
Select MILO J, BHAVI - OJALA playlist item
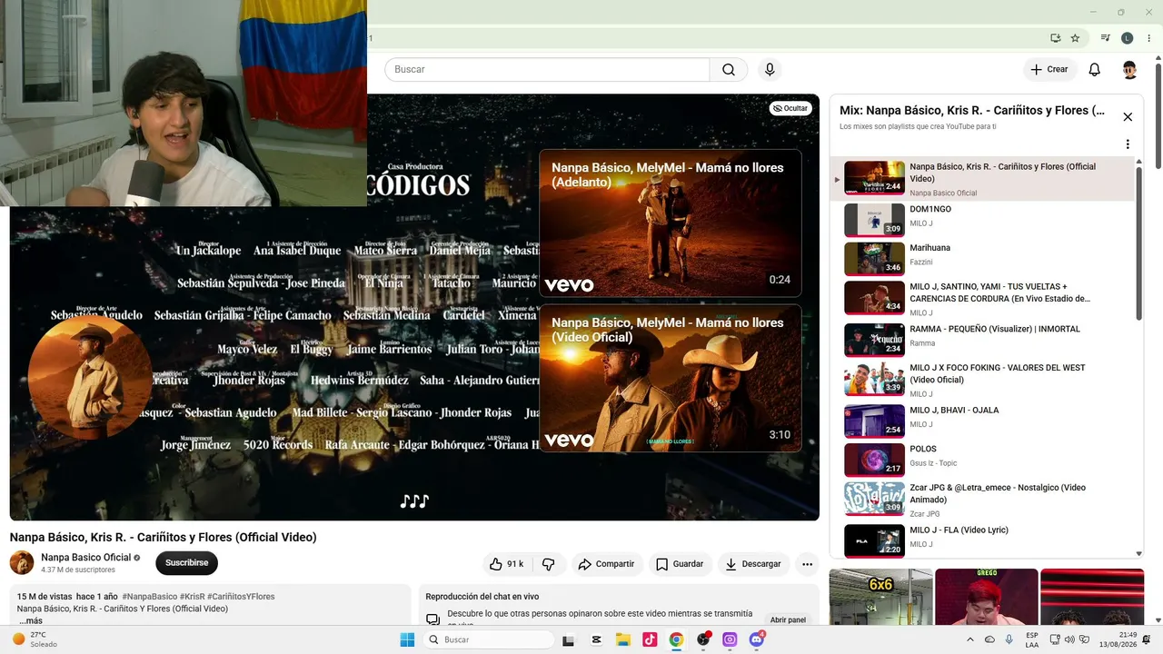point(982,420)
